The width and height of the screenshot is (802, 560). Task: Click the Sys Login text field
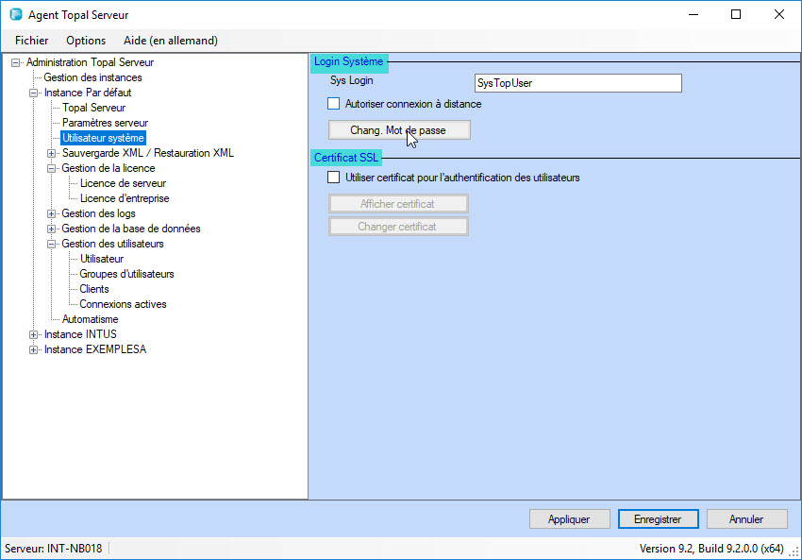(577, 83)
